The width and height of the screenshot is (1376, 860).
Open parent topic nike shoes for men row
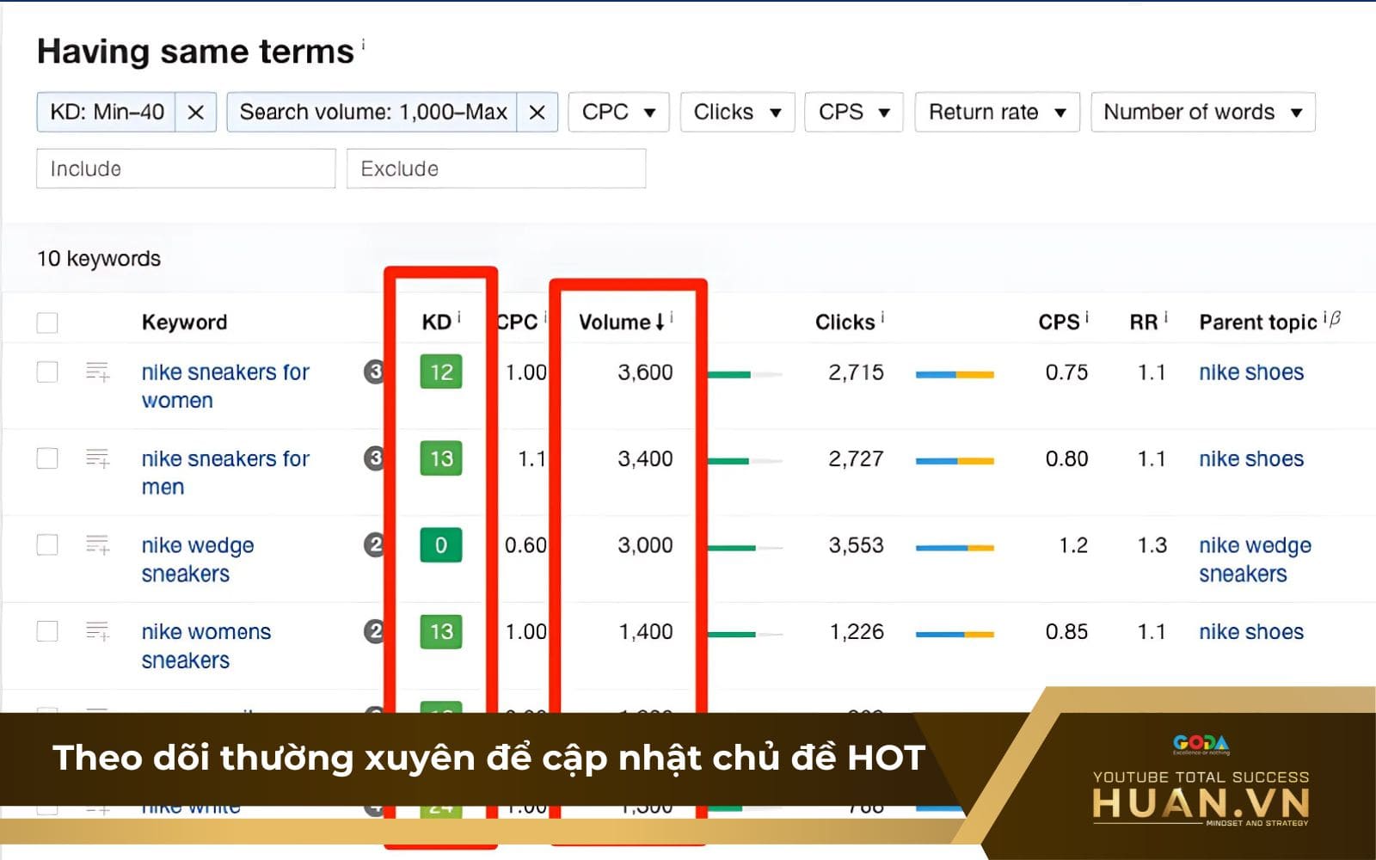[1251, 458]
